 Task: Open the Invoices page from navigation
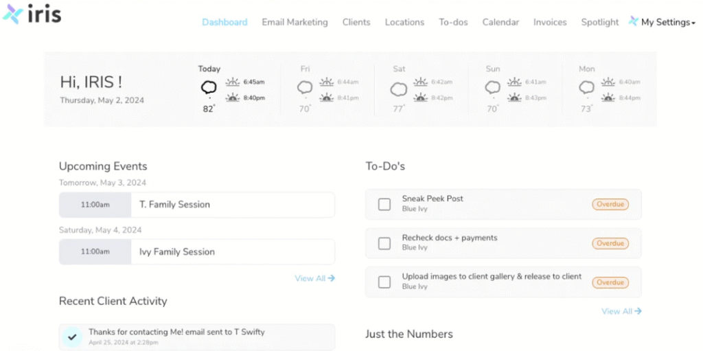(x=550, y=22)
